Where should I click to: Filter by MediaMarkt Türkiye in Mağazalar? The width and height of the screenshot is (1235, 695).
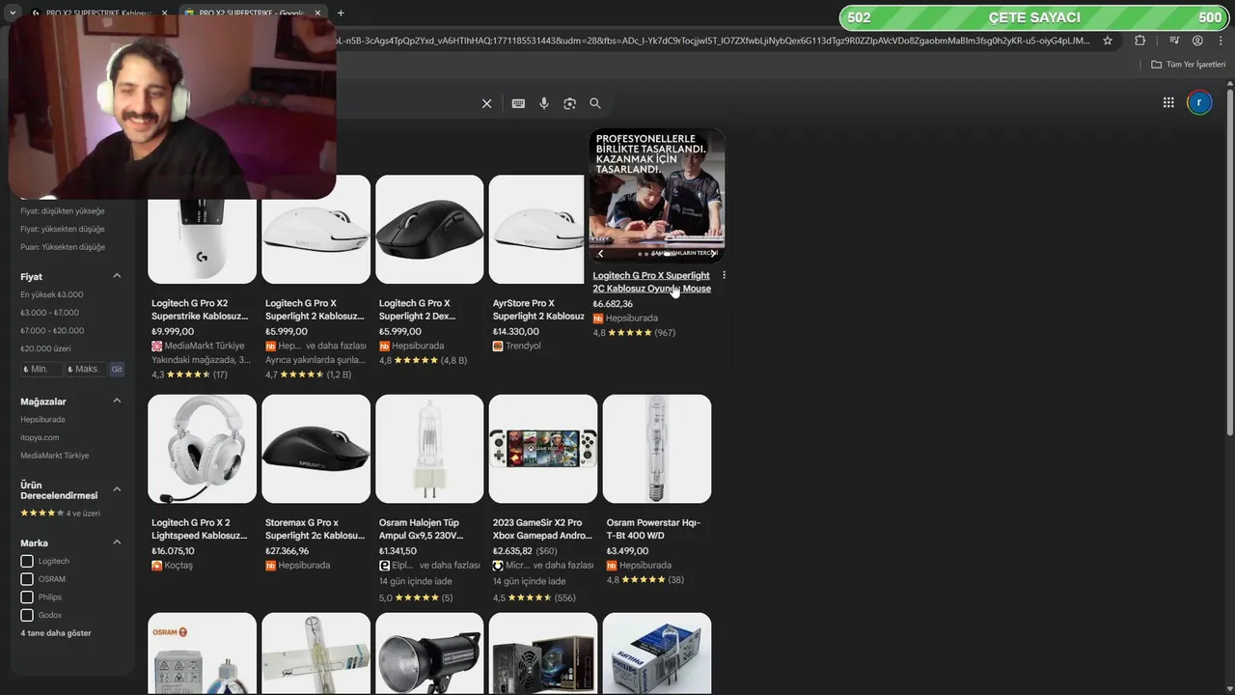click(x=54, y=456)
